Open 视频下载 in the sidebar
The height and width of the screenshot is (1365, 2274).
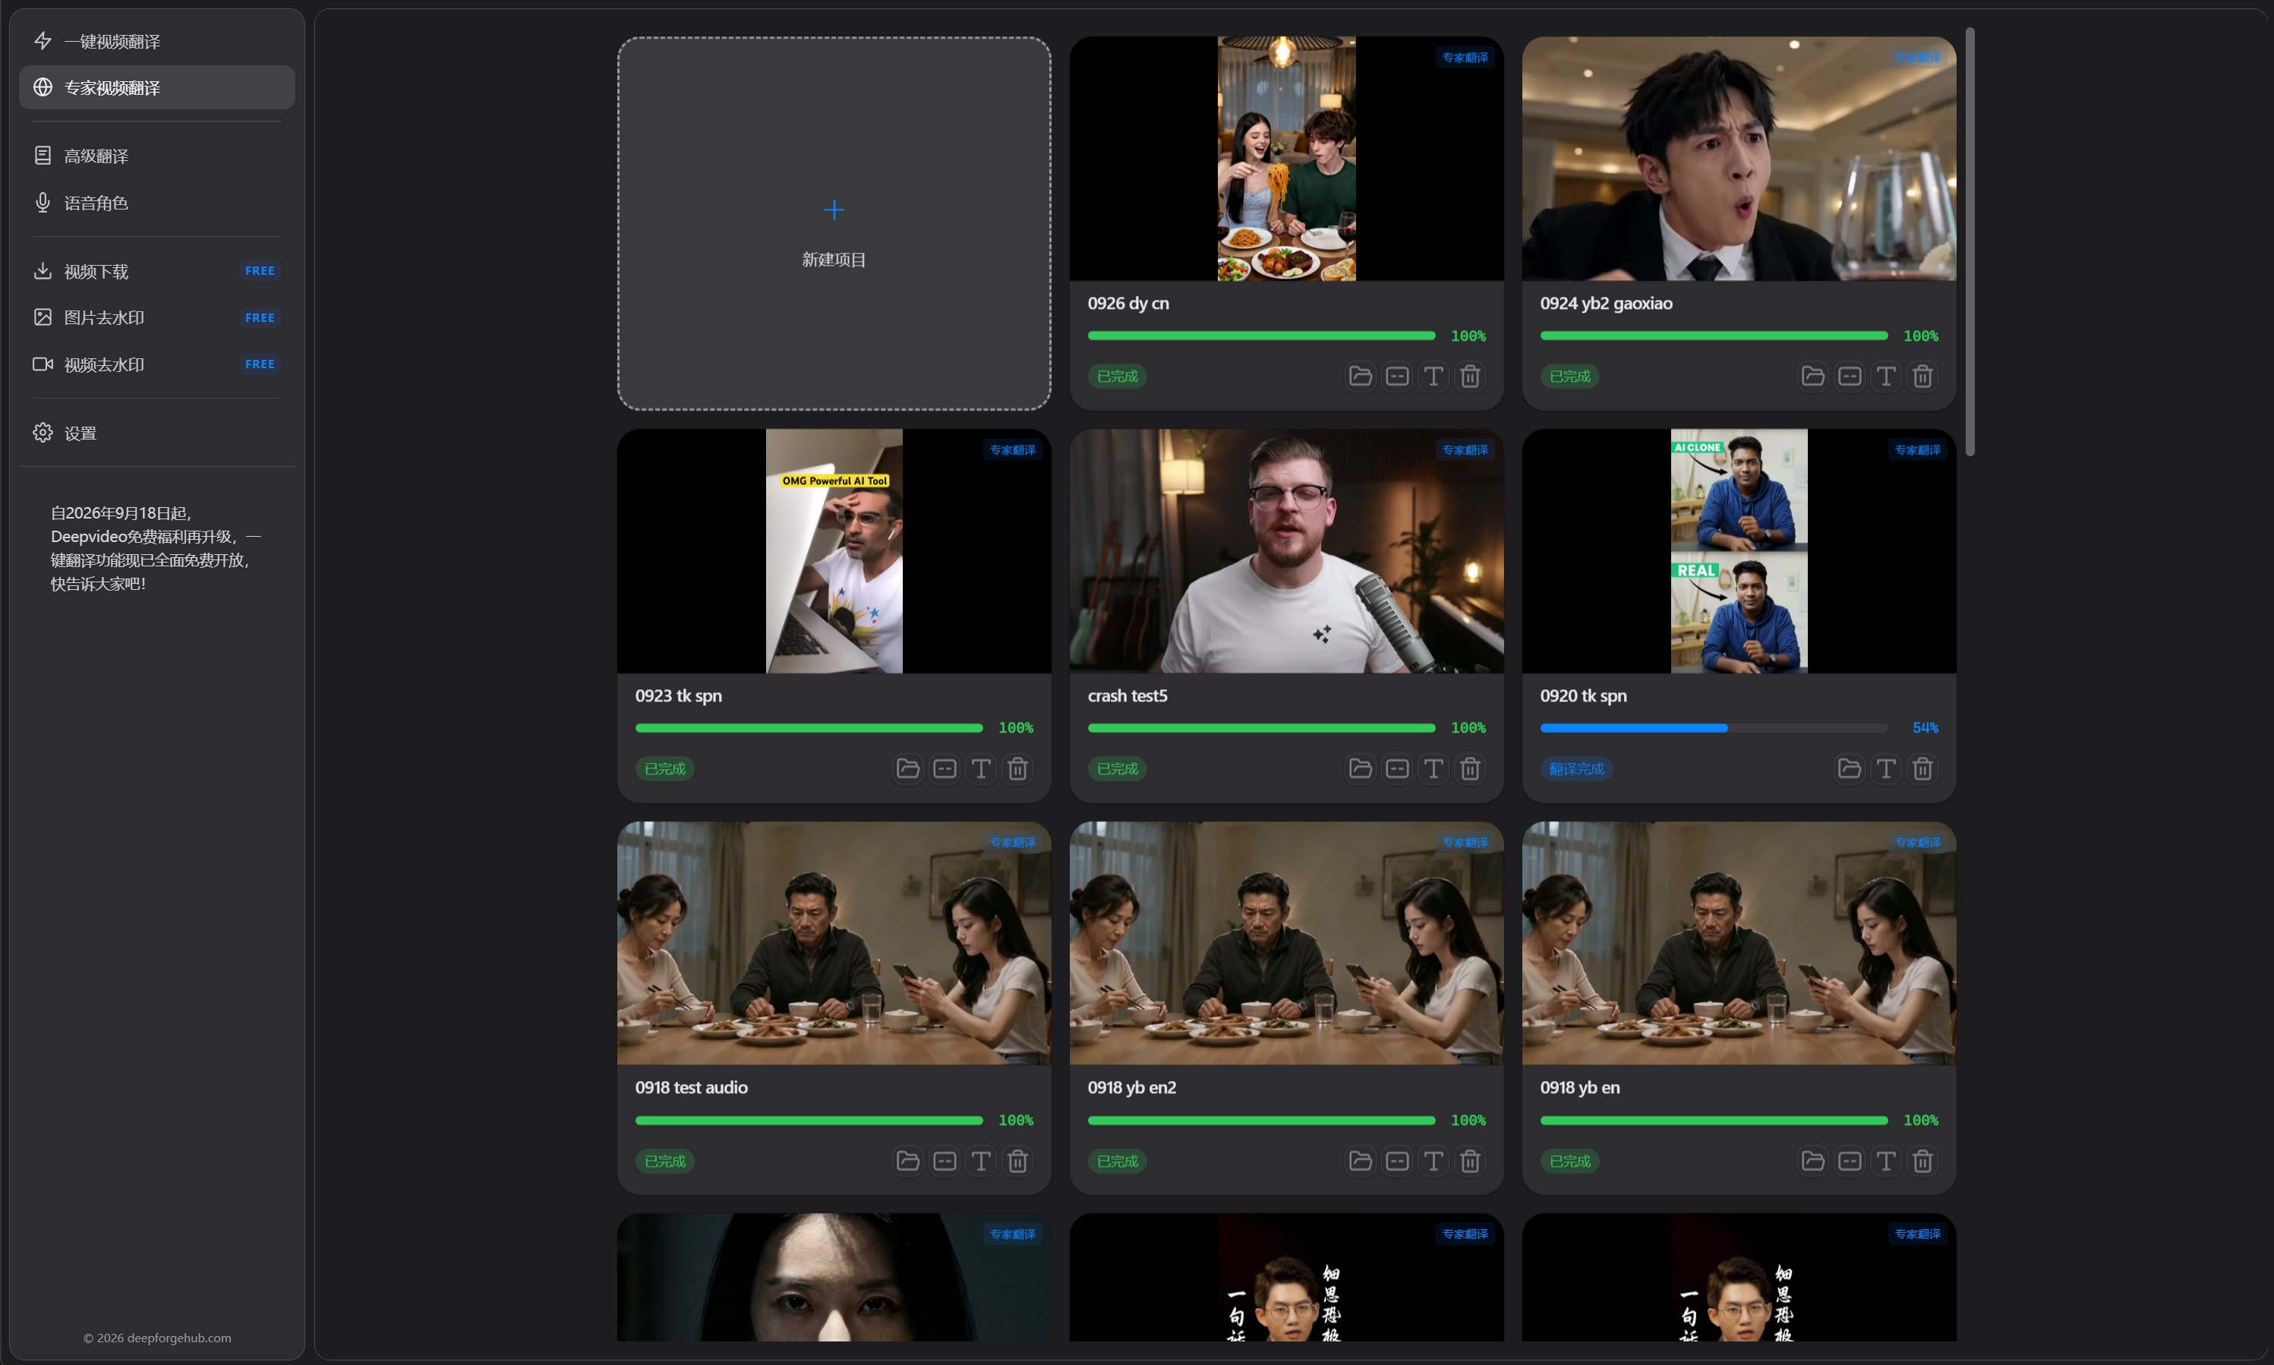click(x=156, y=271)
